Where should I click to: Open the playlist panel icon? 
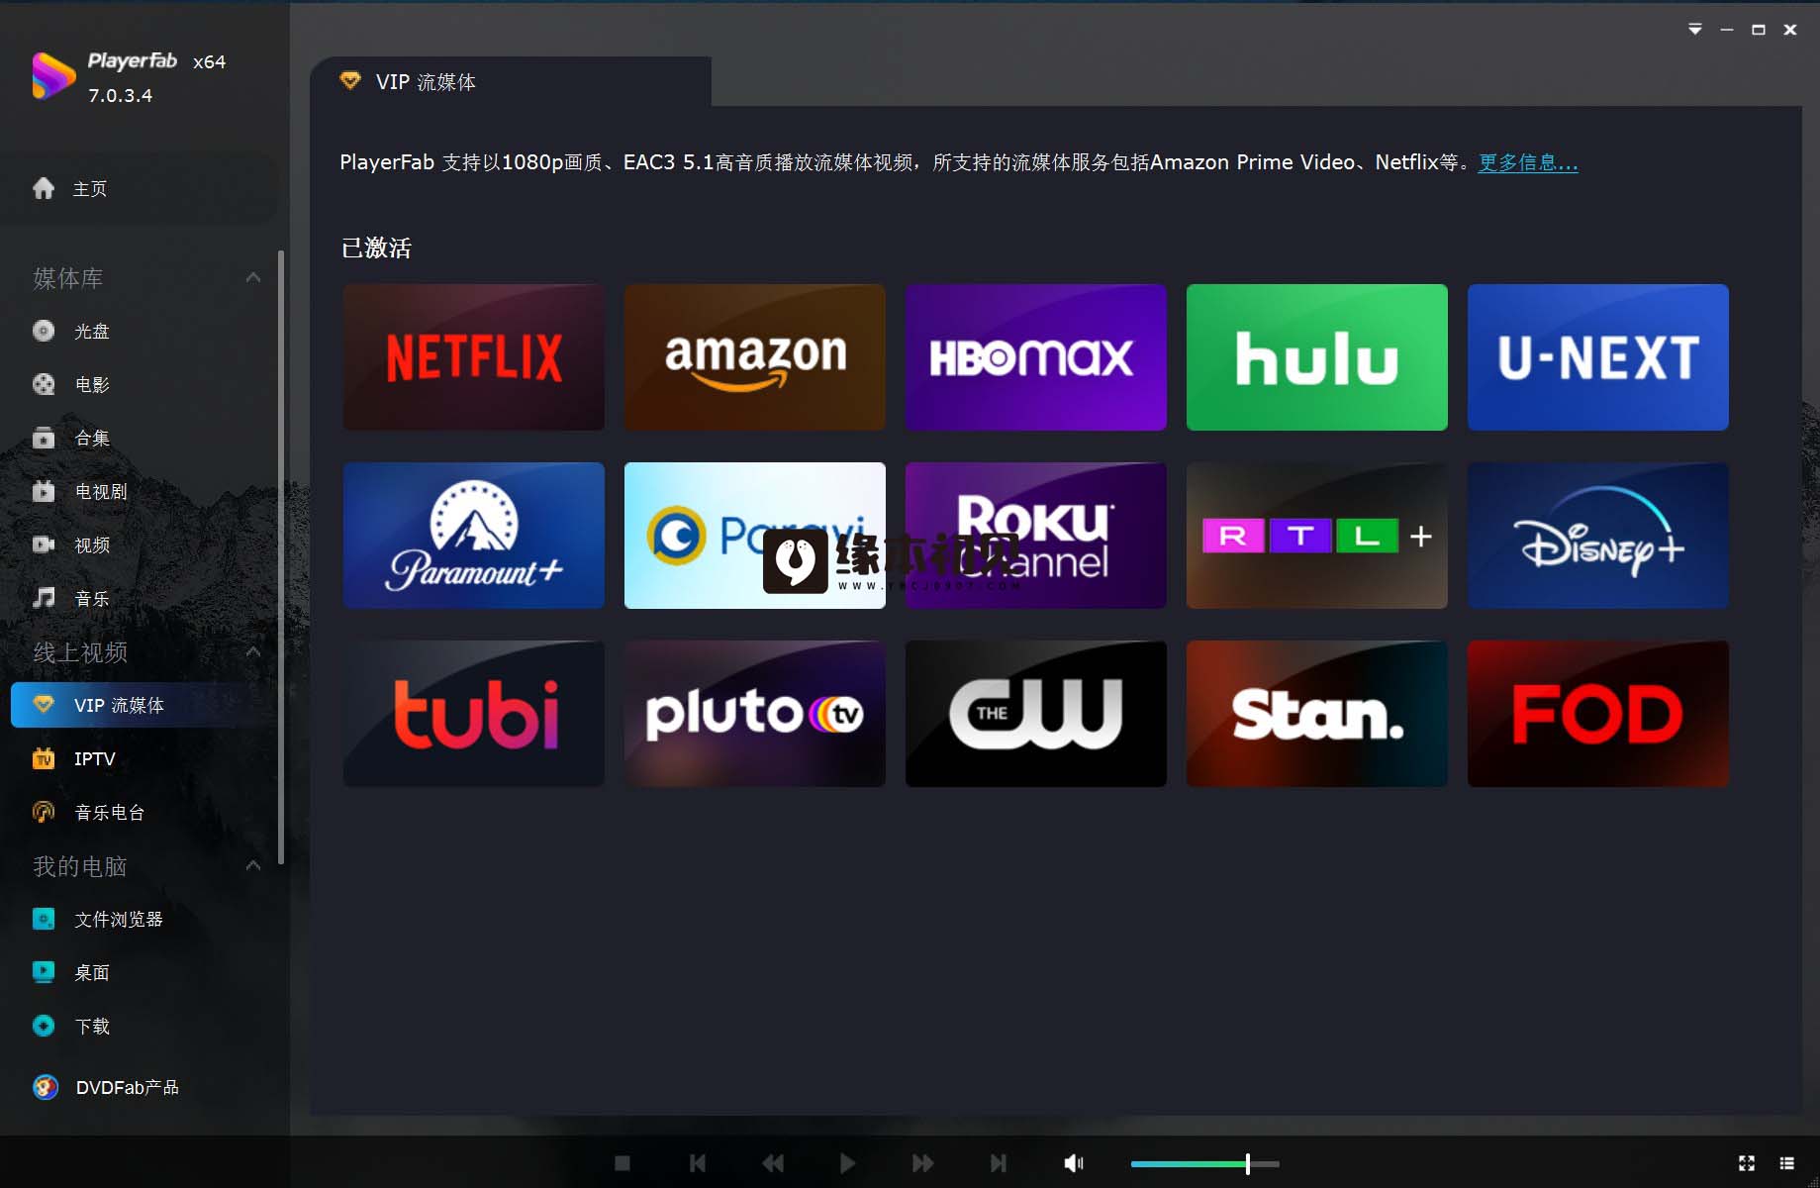[1786, 1163]
